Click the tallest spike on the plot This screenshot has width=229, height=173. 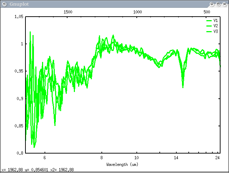(30, 32)
